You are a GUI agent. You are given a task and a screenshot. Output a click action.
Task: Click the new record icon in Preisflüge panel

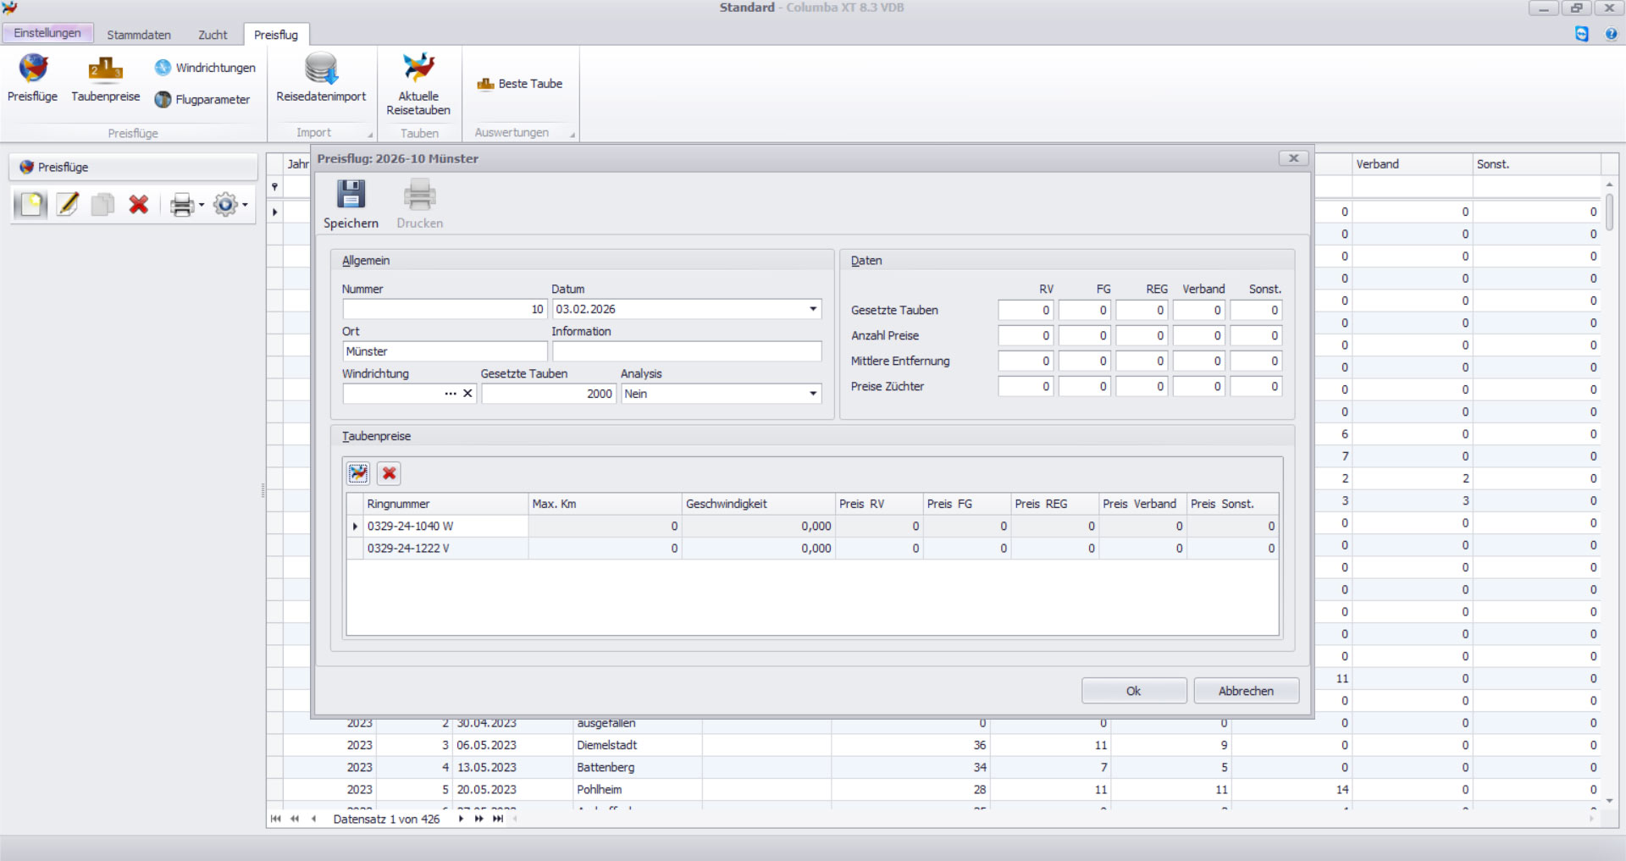[31, 204]
